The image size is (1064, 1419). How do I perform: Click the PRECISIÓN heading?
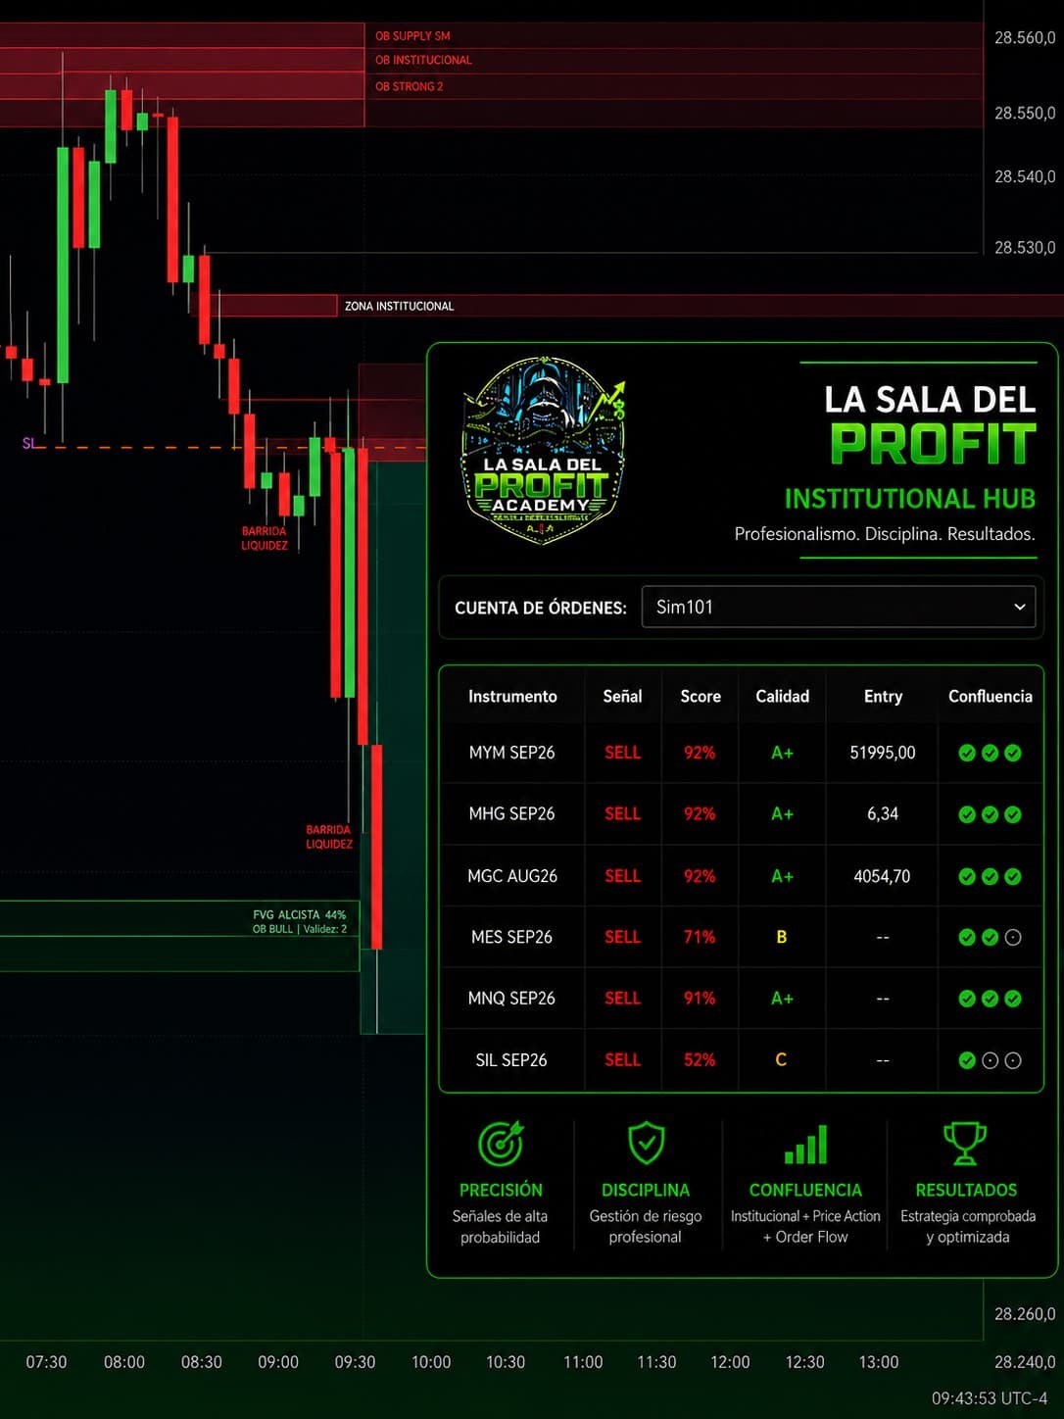[501, 1190]
